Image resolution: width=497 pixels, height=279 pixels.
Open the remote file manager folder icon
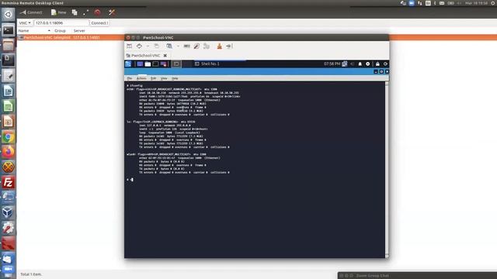pos(148,64)
